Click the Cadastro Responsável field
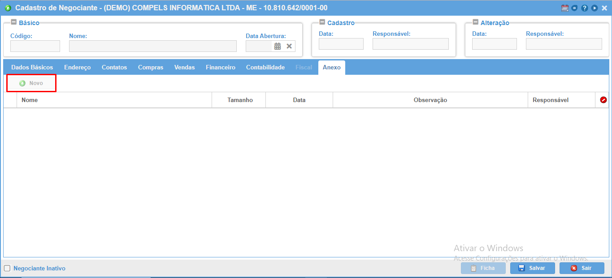612x278 pixels. pyautogui.click(x=411, y=44)
